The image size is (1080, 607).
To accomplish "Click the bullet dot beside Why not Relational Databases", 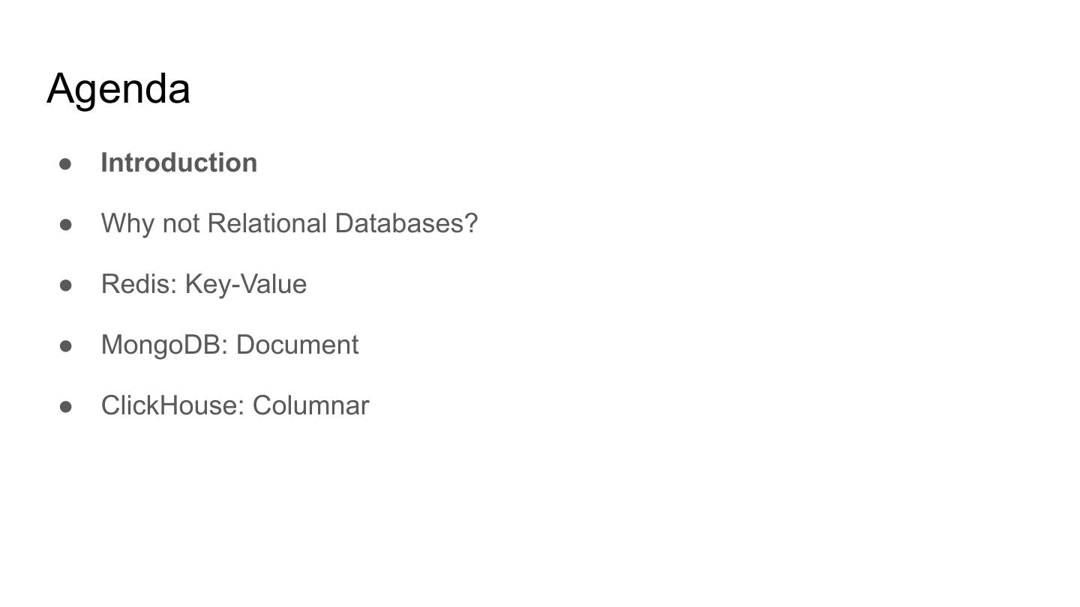I will coord(66,224).
